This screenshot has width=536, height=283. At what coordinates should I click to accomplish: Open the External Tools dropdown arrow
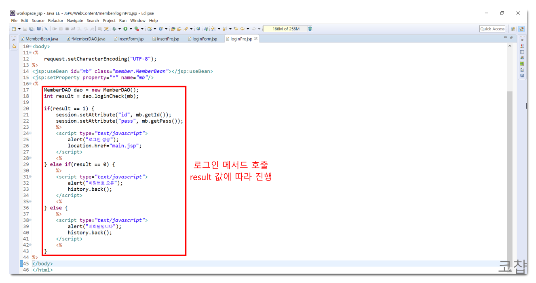(142, 29)
